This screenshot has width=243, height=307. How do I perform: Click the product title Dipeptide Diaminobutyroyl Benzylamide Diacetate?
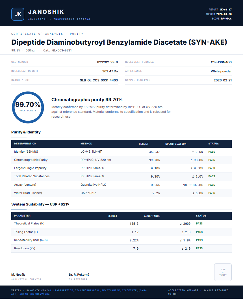click(x=119, y=42)
